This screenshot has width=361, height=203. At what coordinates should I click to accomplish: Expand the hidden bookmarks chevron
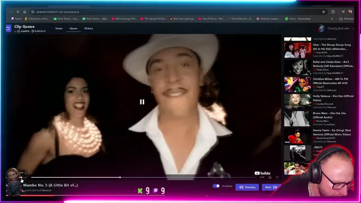click(332, 19)
